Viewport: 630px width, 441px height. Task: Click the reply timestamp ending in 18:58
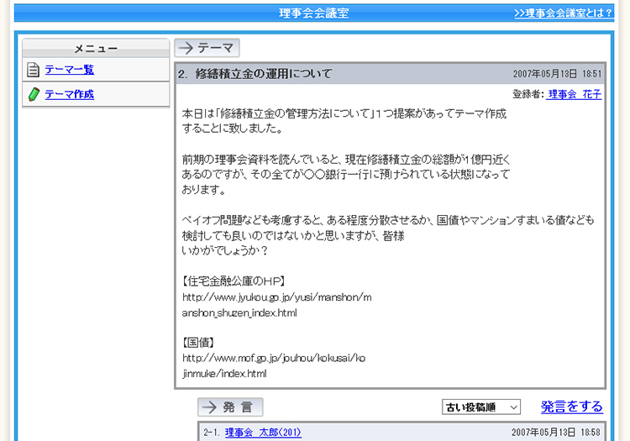(558, 433)
